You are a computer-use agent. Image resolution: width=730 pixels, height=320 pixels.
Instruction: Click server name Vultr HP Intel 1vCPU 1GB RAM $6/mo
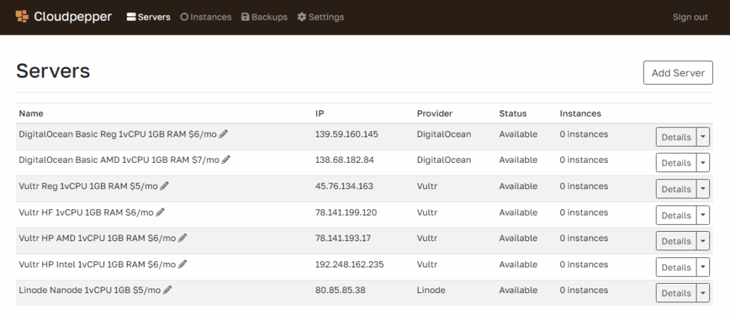[97, 265]
